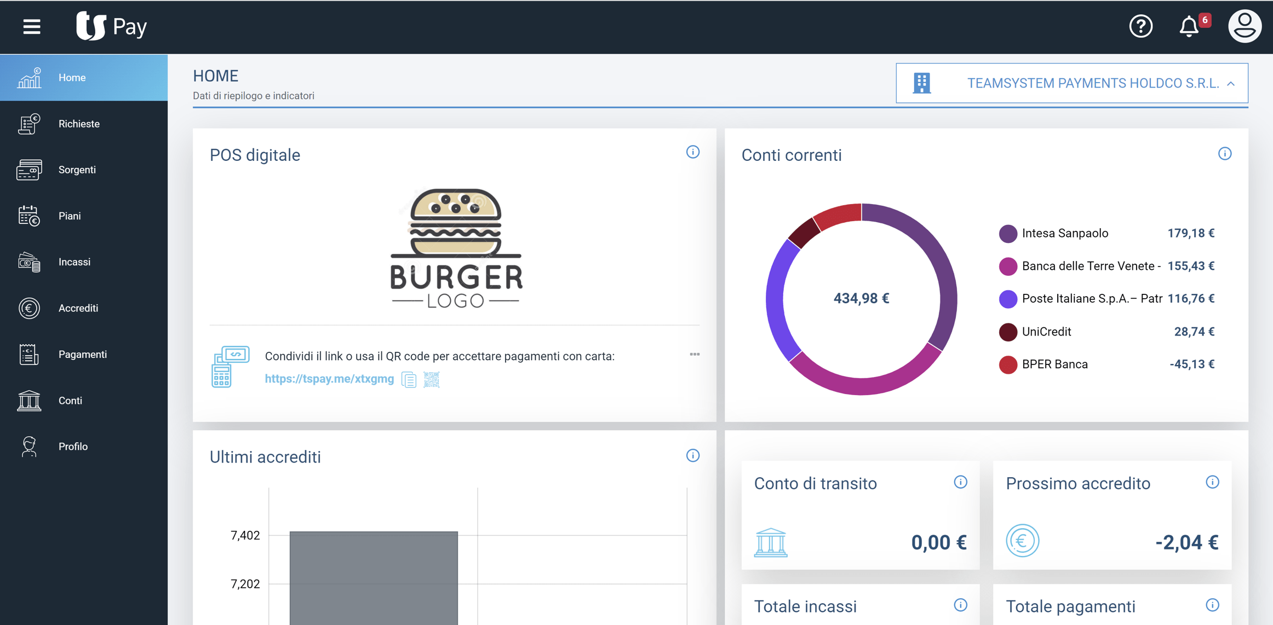Click the Pagamenti receipt icon
This screenshot has width=1273, height=625.
pyautogui.click(x=29, y=354)
